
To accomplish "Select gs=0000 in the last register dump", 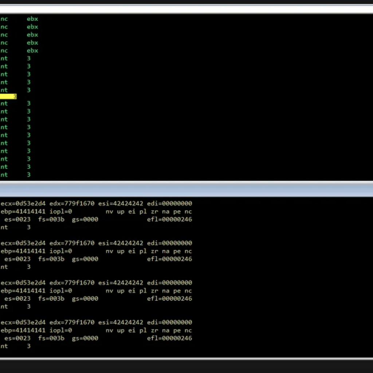I will pos(85,338).
